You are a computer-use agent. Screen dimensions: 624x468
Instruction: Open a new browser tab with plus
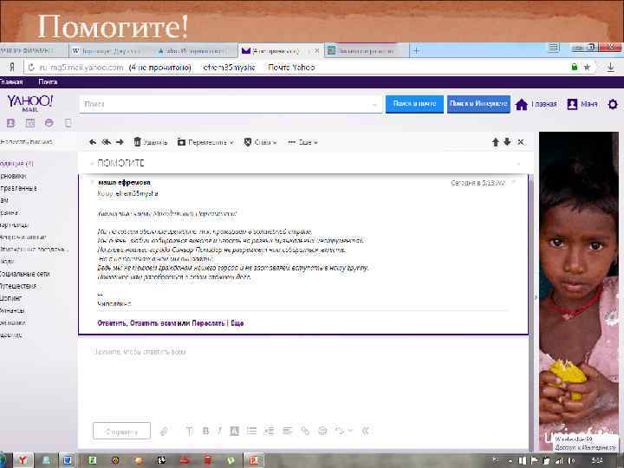click(x=416, y=51)
